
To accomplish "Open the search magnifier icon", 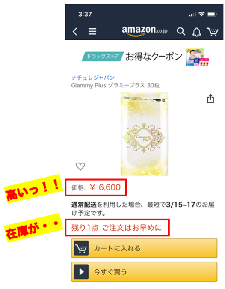I will (181, 32).
